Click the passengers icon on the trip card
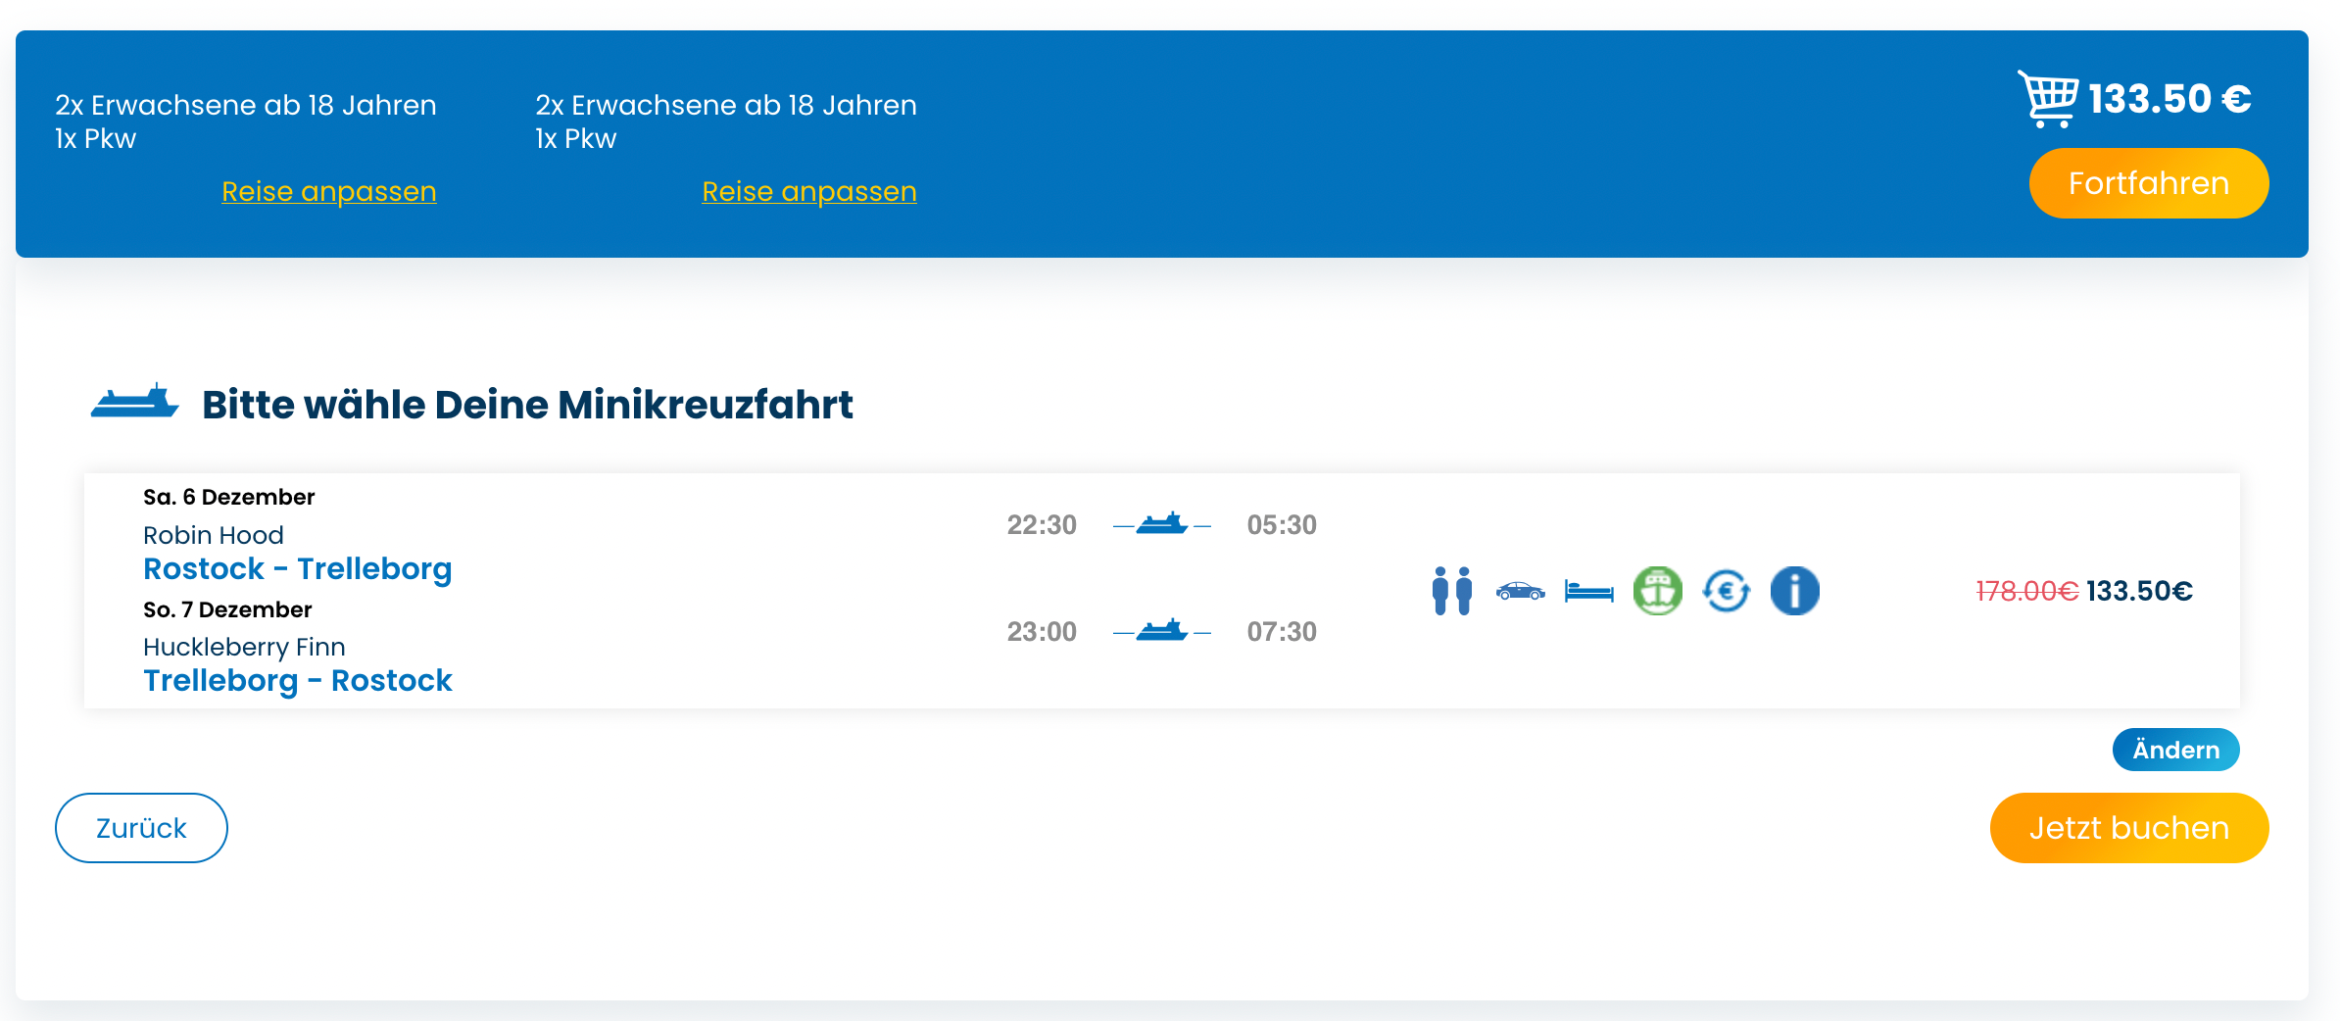2340x1021 pixels. (1450, 590)
